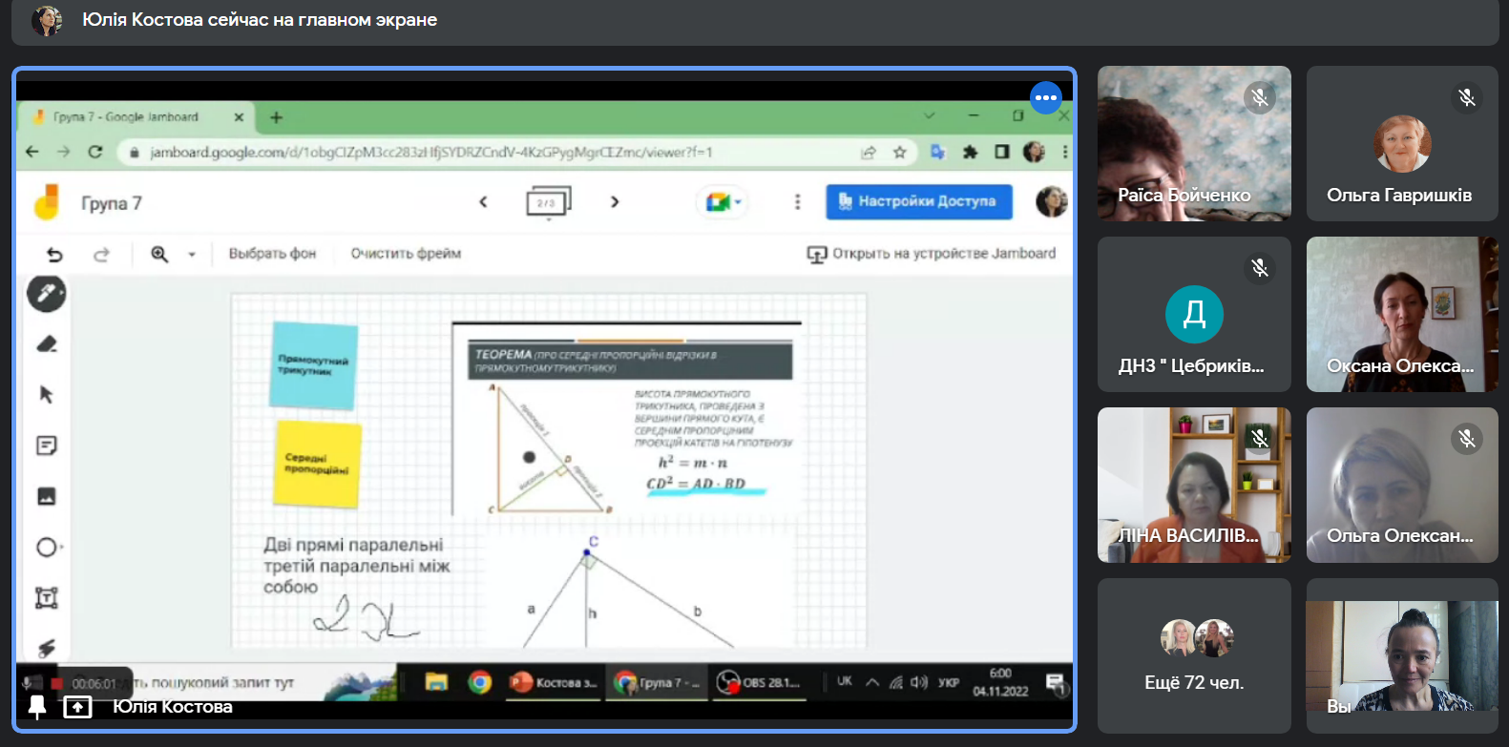
Task: Open blue three-dot options on presentation tile
Action: click(1046, 97)
